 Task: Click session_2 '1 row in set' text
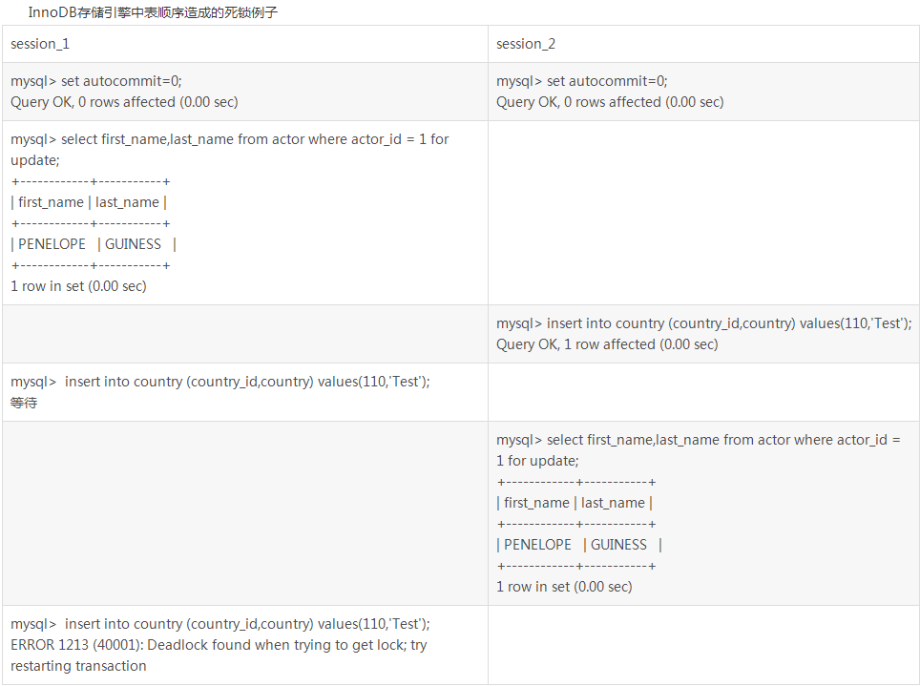click(564, 587)
